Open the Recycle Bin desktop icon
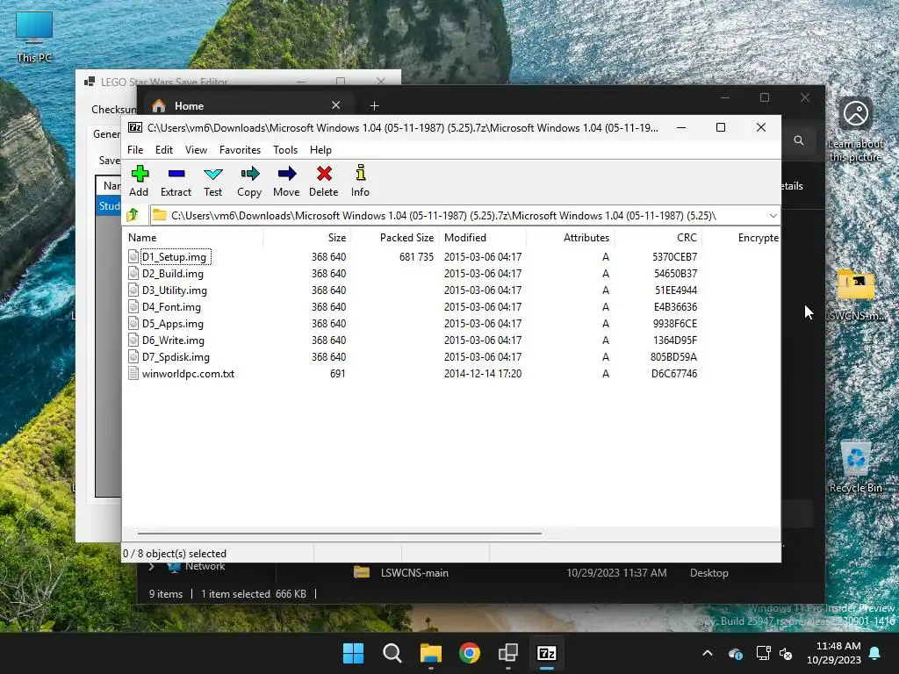 point(855,467)
